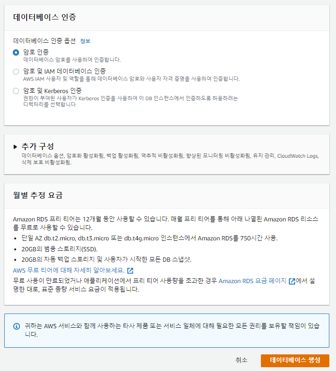
Task: Click the 추가 구성 heading text
Action: tap(38, 146)
